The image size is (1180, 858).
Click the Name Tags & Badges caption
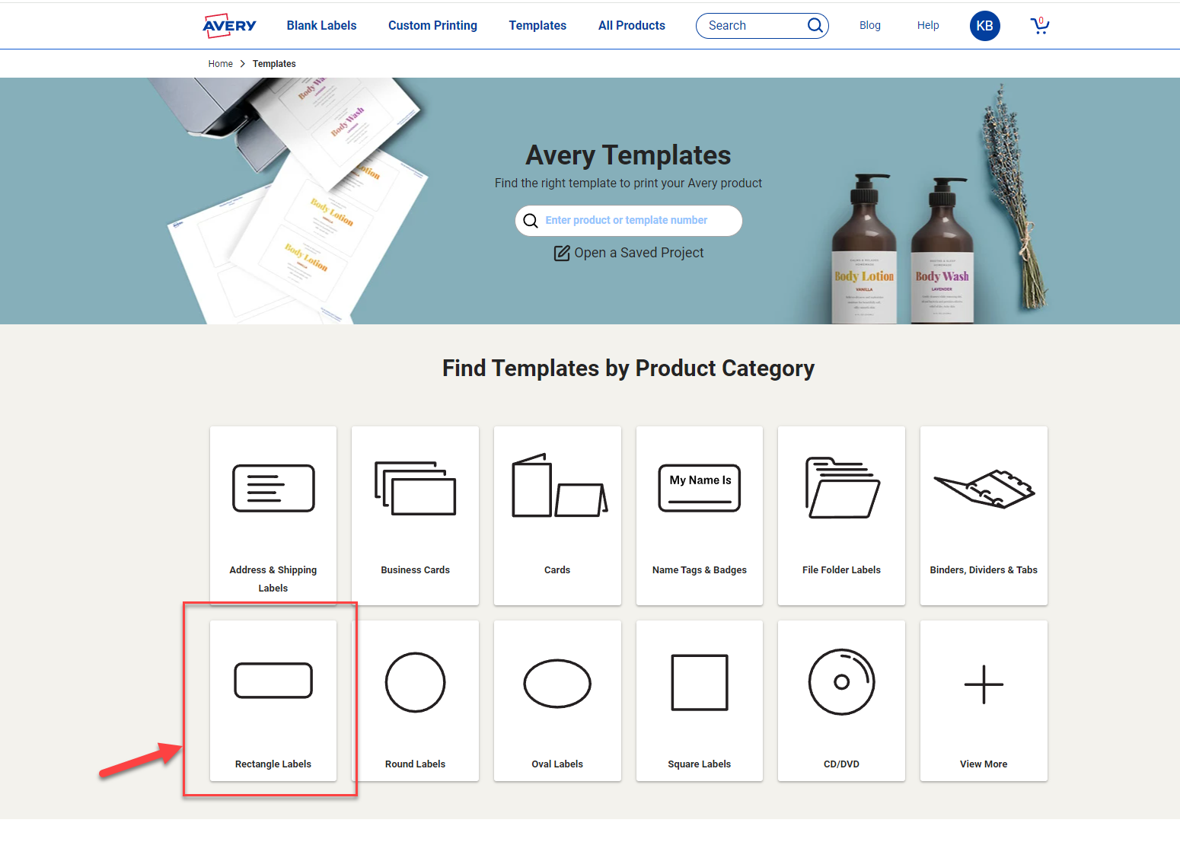tap(700, 570)
